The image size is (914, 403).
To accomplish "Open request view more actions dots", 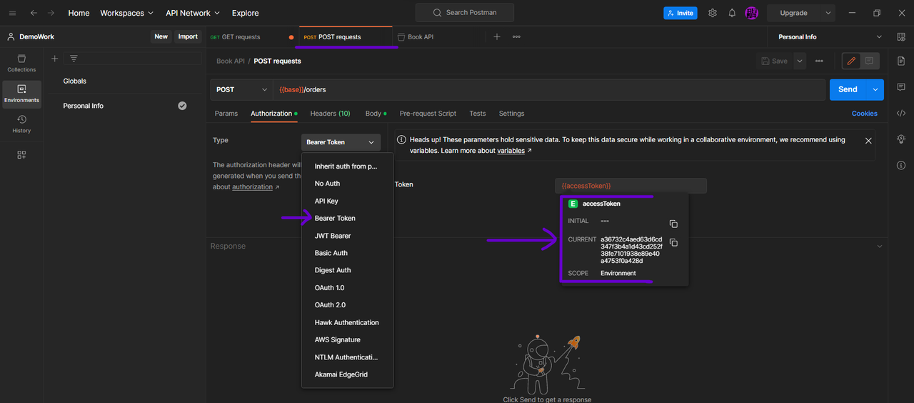I will (819, 61).
